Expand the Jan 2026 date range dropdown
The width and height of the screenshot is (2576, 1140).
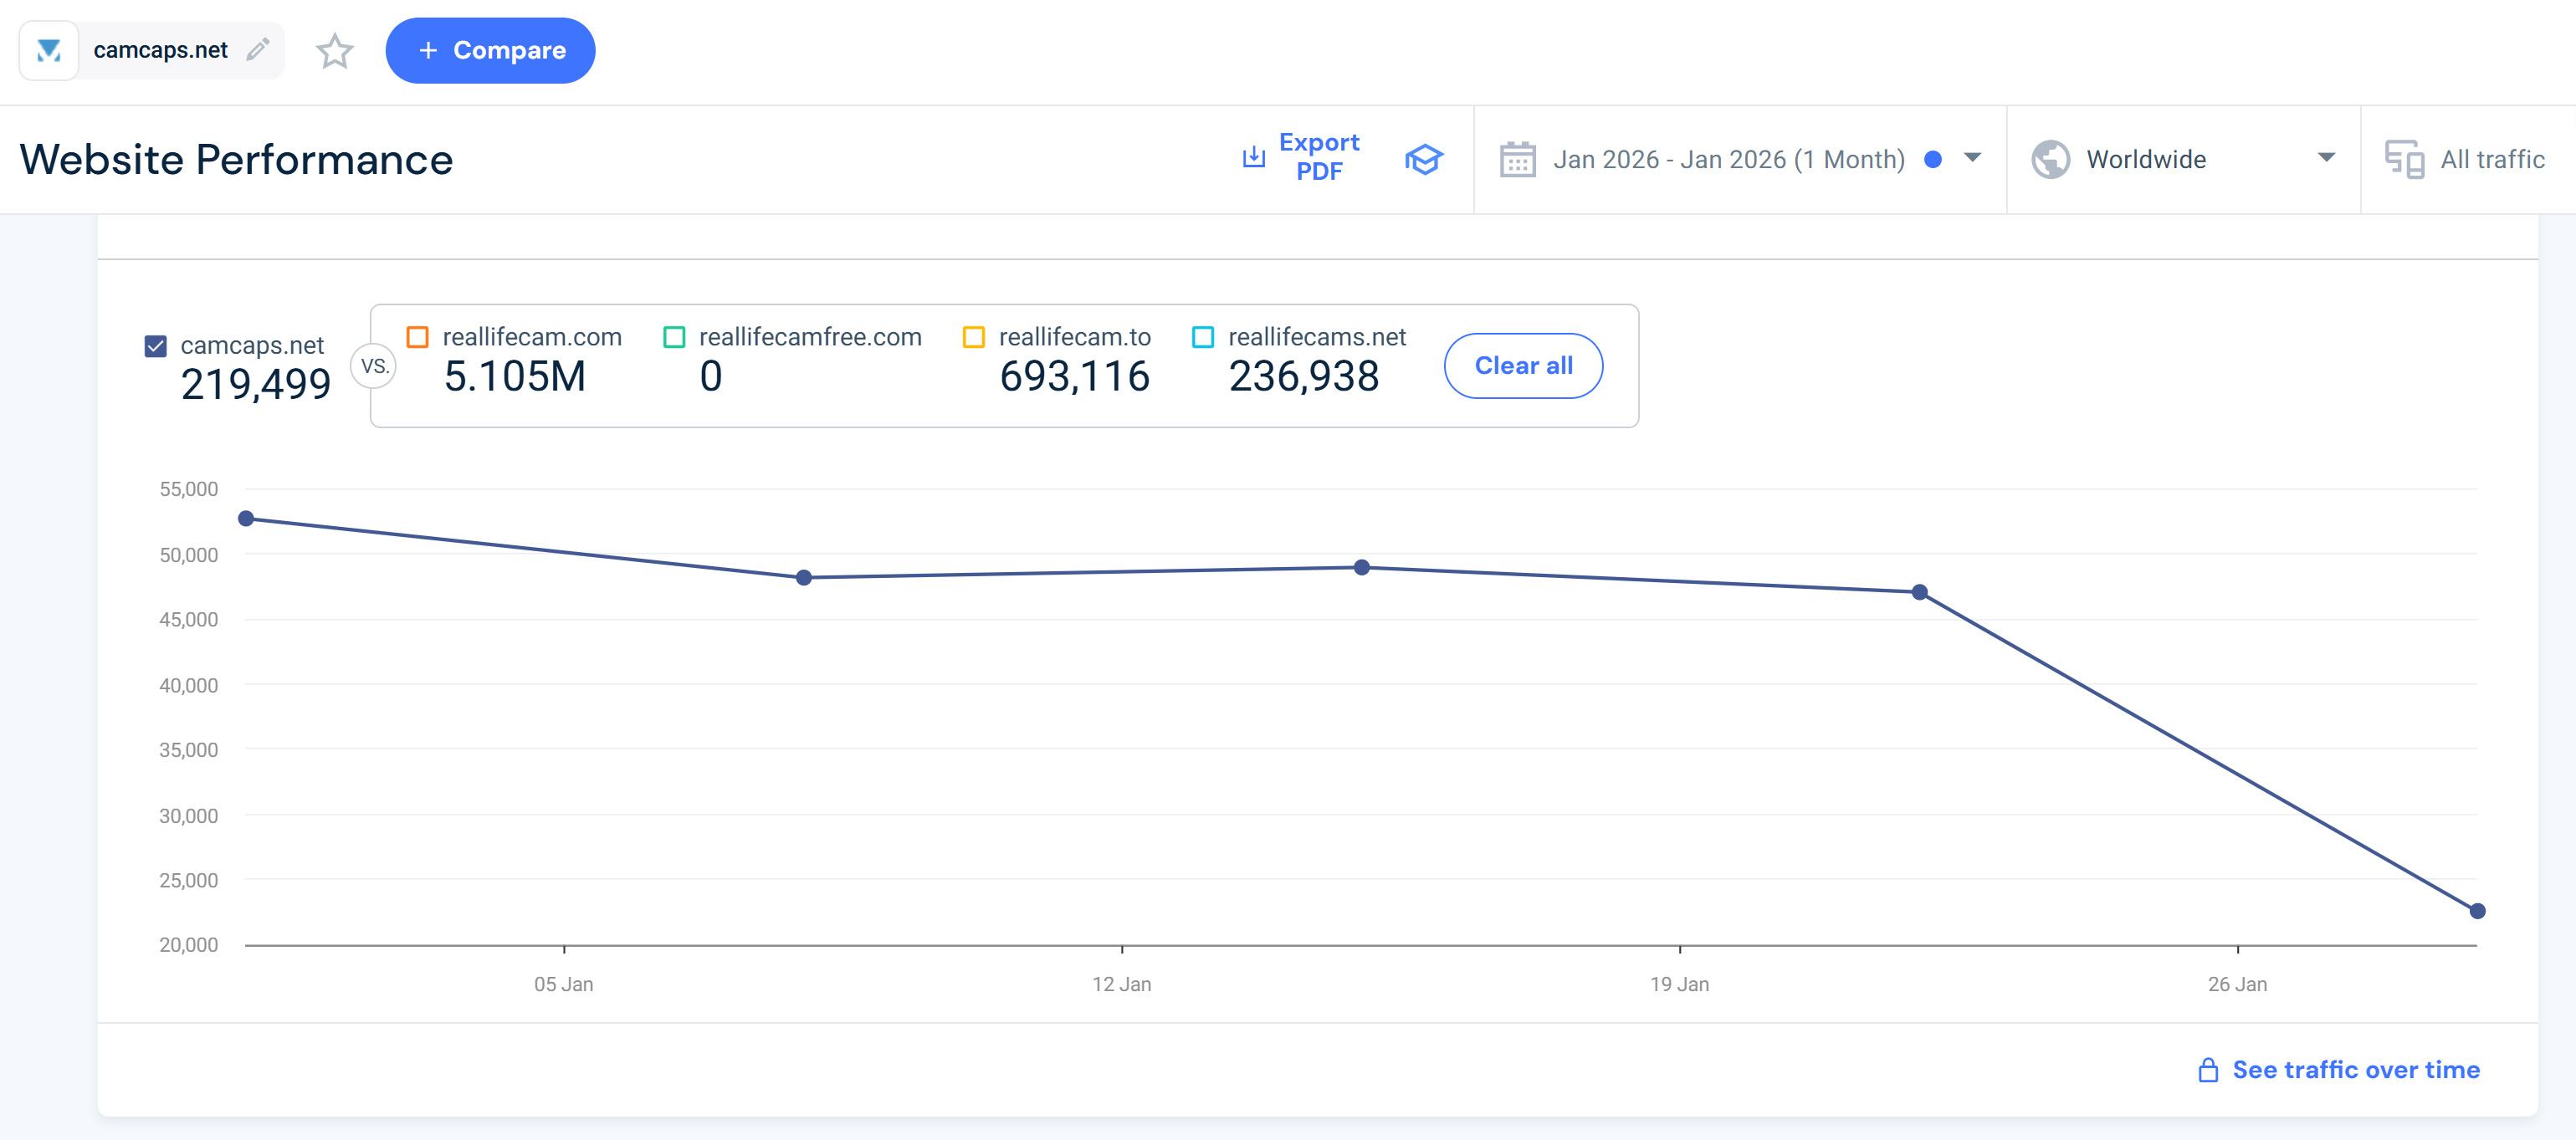coord(1972,158)
